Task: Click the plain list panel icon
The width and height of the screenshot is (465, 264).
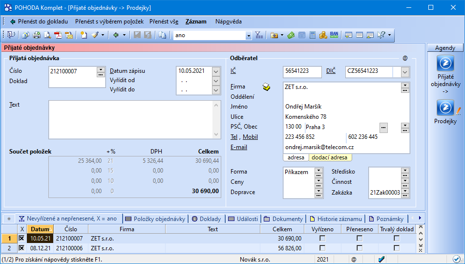Action: click(x=359, y=35)
